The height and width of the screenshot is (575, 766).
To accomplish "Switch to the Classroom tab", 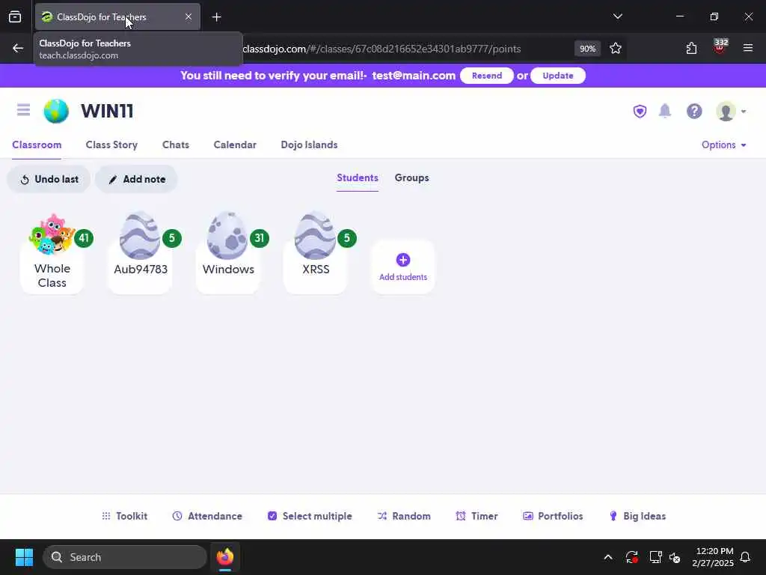I will click(x=37, y=144).
